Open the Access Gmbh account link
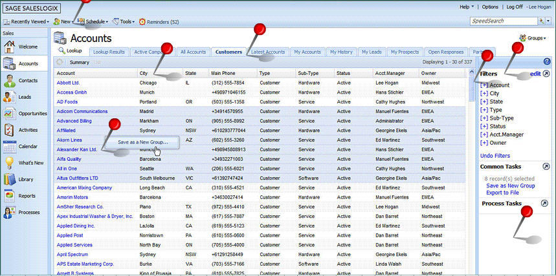 coord(72,92)
